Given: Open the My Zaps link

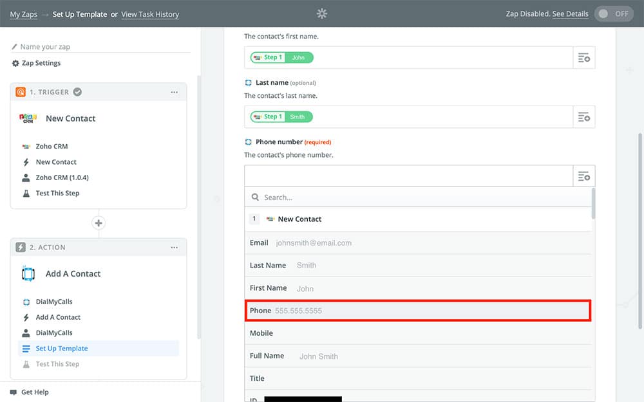Looking at the screenshot, I should [24, 14].
